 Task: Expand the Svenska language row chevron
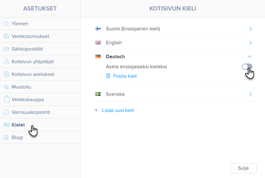tap(250, 94)
